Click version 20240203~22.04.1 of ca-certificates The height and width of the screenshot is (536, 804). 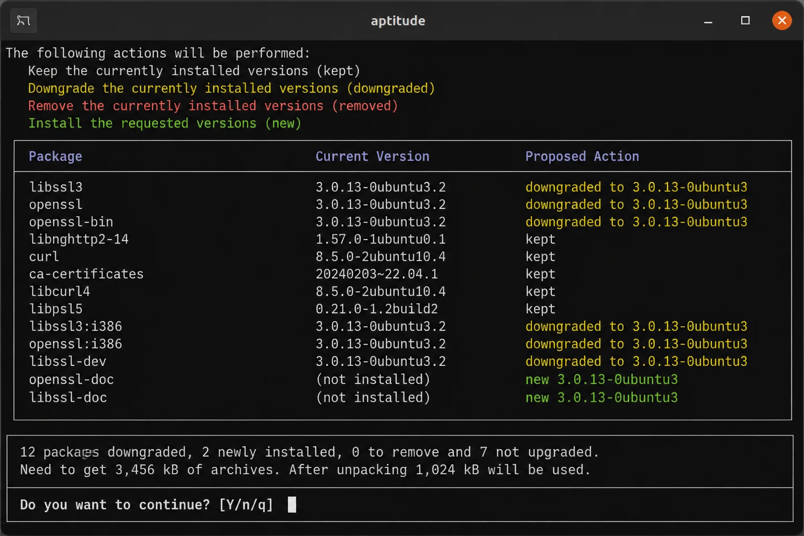pos(376,274)
